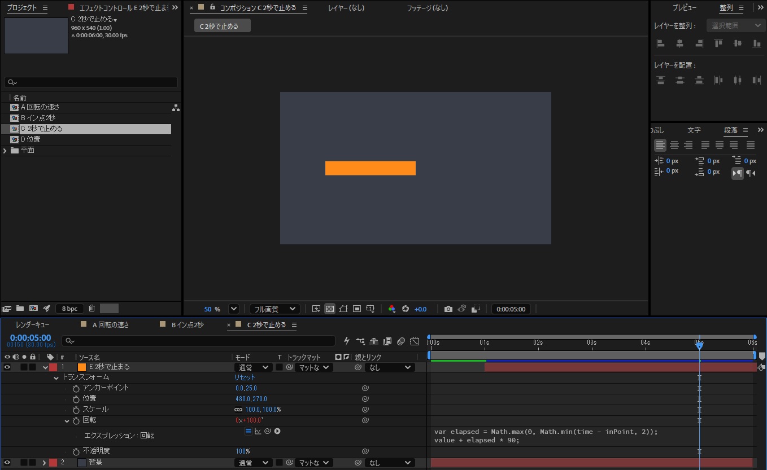
Task: Expand the 平面 folder in Project panel
Action: (x=5, y=151)
